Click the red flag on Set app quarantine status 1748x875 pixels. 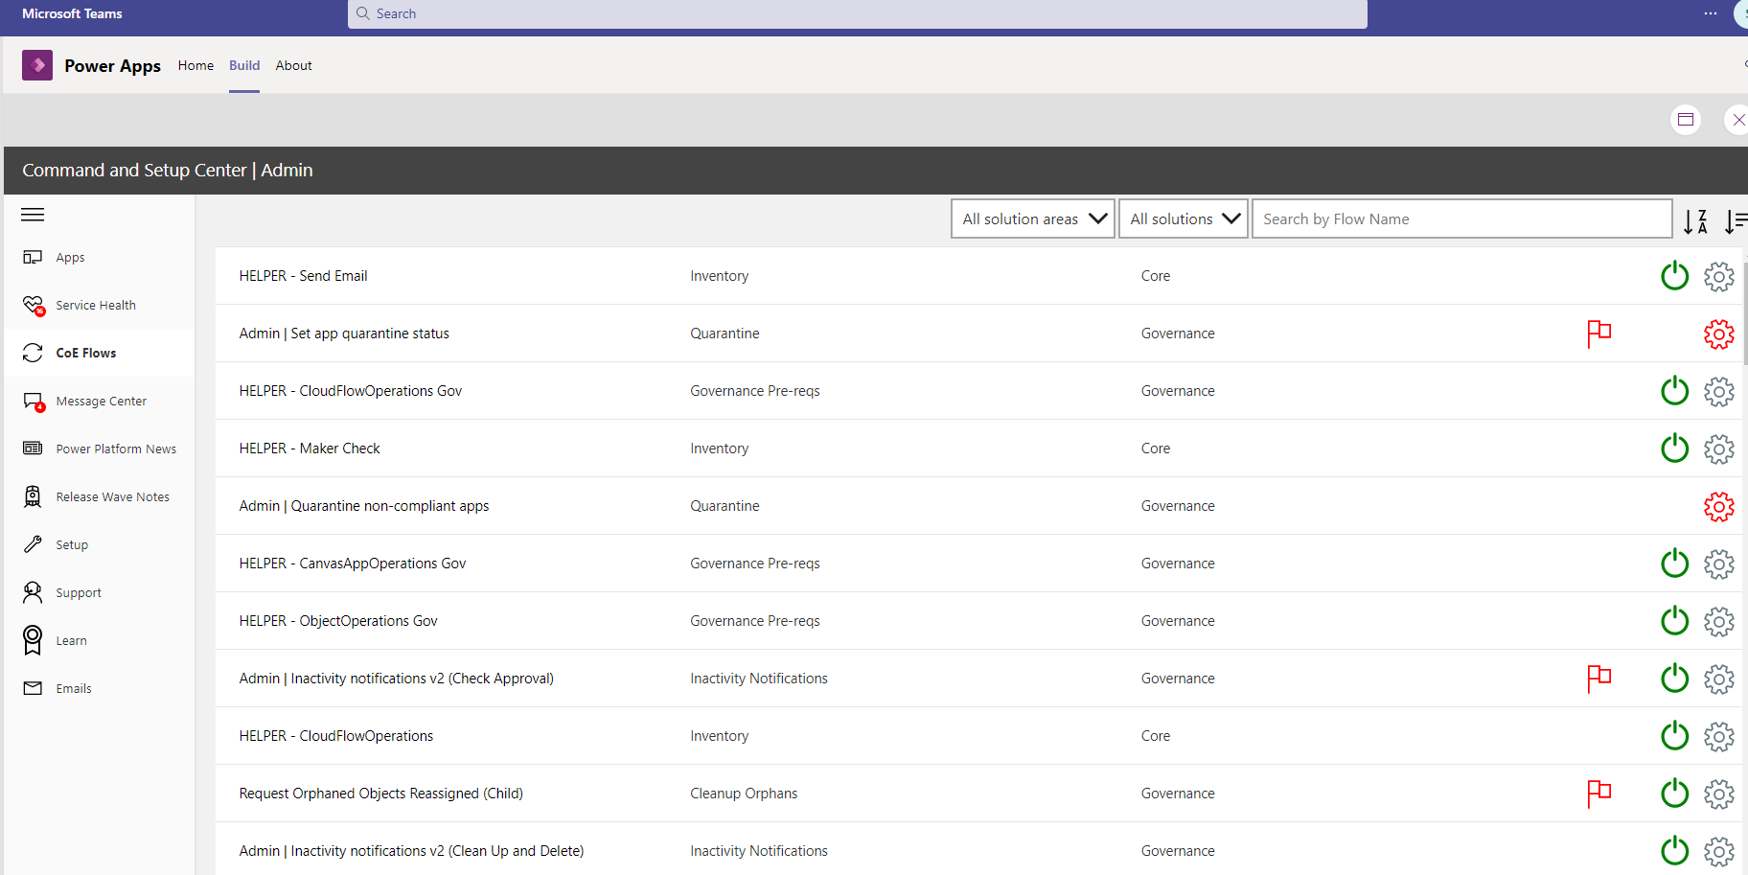1598,334
